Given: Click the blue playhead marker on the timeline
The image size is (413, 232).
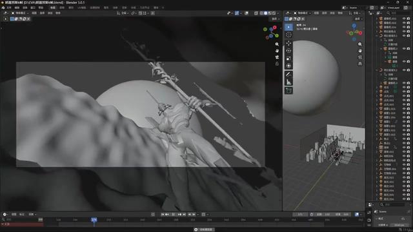Looking at the screenshot, I should [x=94, y=219].
